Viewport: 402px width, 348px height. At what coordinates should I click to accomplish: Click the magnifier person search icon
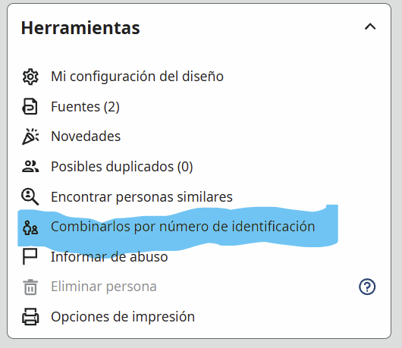30,197
